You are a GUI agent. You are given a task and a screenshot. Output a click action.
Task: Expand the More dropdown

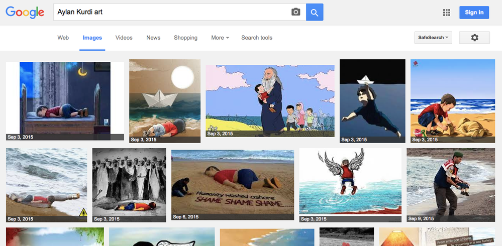pyautogui.click(x=220, y=38)
